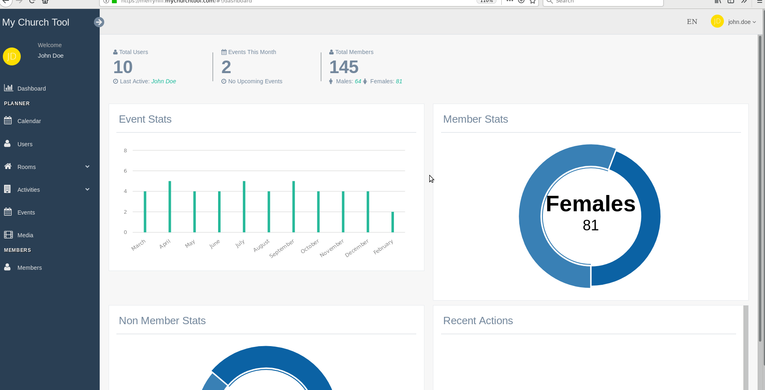
Task: Click the Females figure icon
Action: click(x=365, y=81)
